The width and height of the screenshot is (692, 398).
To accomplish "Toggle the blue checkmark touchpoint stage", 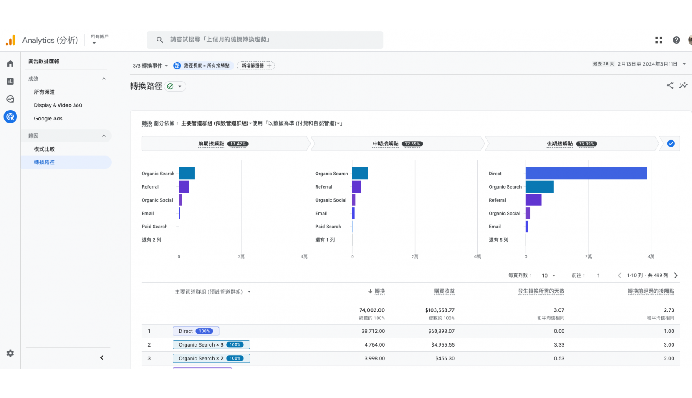I will (671, 144).
